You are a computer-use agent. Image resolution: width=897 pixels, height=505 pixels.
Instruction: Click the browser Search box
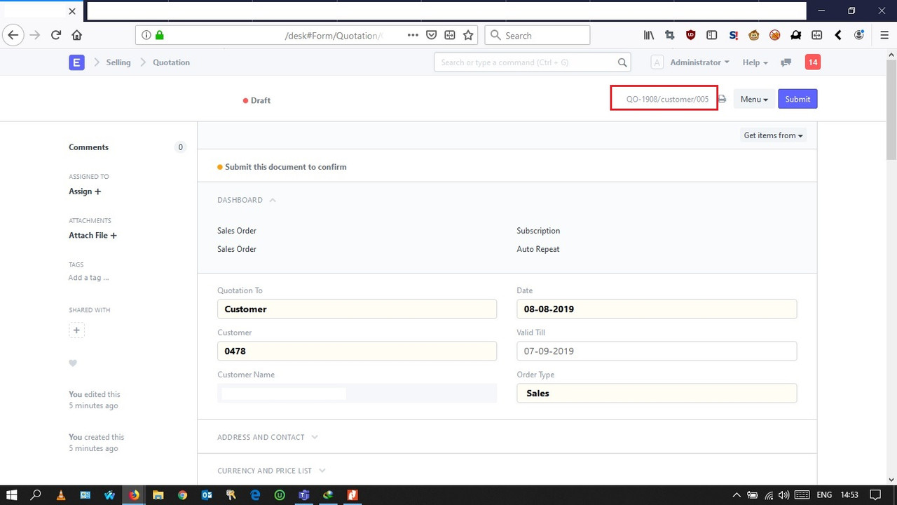pos(537,35)
